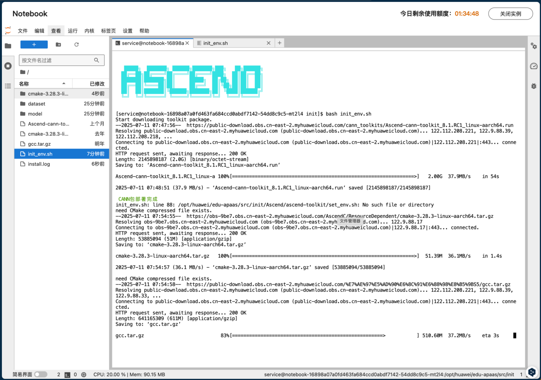The height and width of the screenshot is (380, 541).
Task: Create a new folder with the folder-plus icon
Action: (58, 45)
